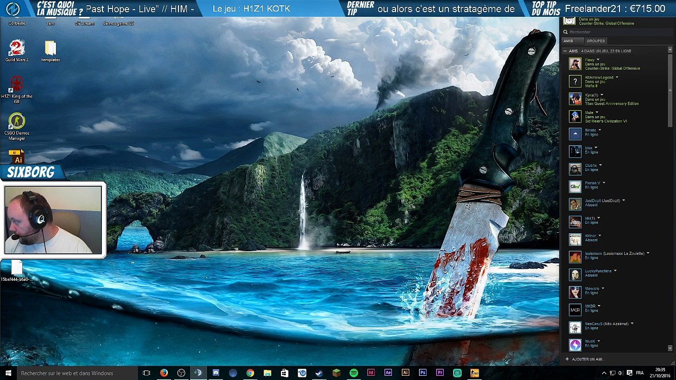The width and height of the screenshot is (676, 380).
Task: Open Adobe Illustrator from the taskbar
Action: pos(406,373)
